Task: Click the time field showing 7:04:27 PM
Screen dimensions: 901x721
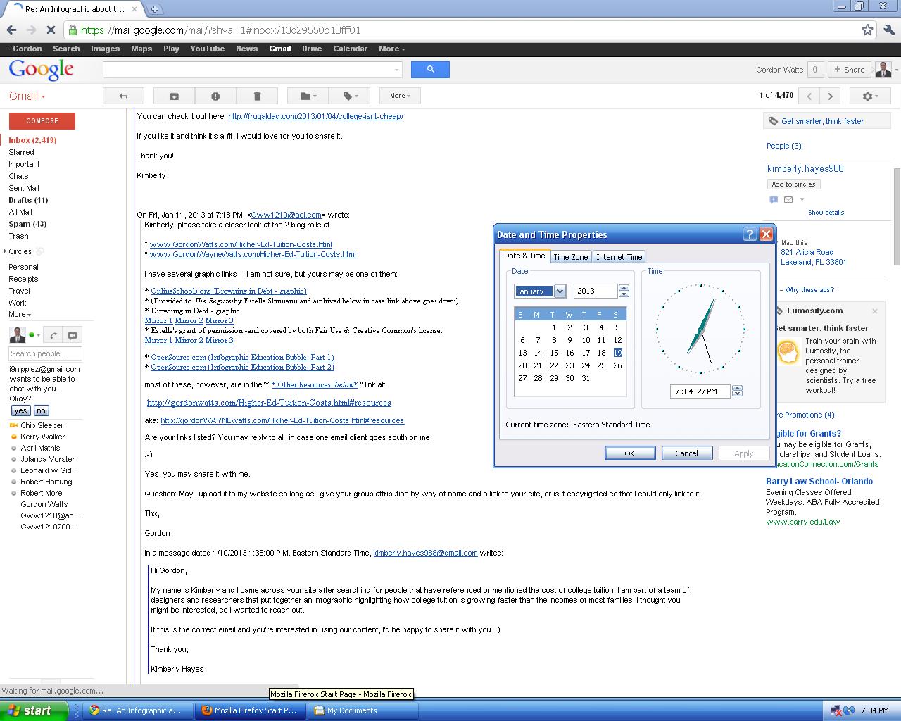Action: click(x=700, y=391)
